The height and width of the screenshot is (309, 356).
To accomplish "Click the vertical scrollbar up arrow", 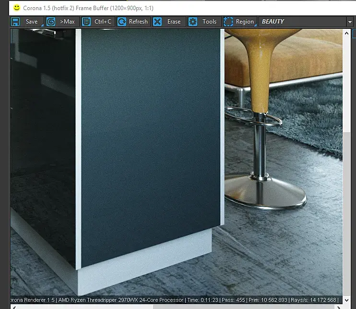I will (x=346, y=34).
